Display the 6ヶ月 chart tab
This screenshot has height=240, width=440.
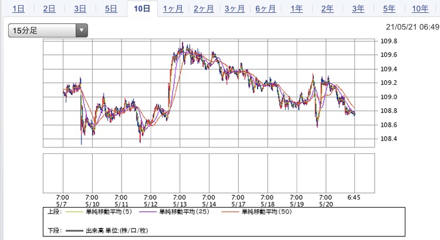pos(266,8)
